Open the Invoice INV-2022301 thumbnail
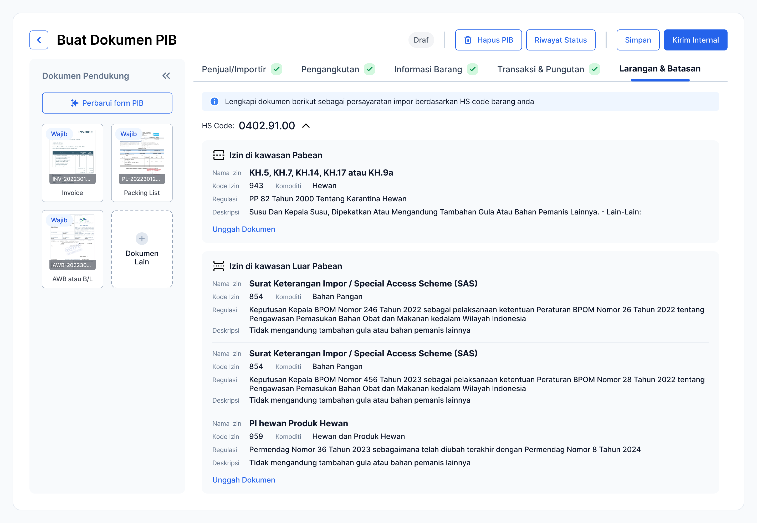757x523 pixels. coord(73,157)
